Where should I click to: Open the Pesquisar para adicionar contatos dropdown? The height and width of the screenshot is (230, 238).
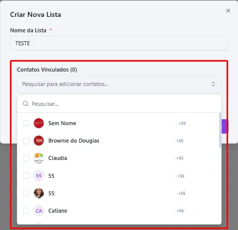(119, 84)
